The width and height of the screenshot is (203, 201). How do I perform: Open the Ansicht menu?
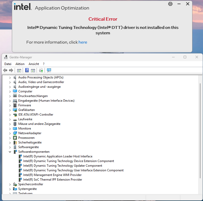[x=34, y=64]
